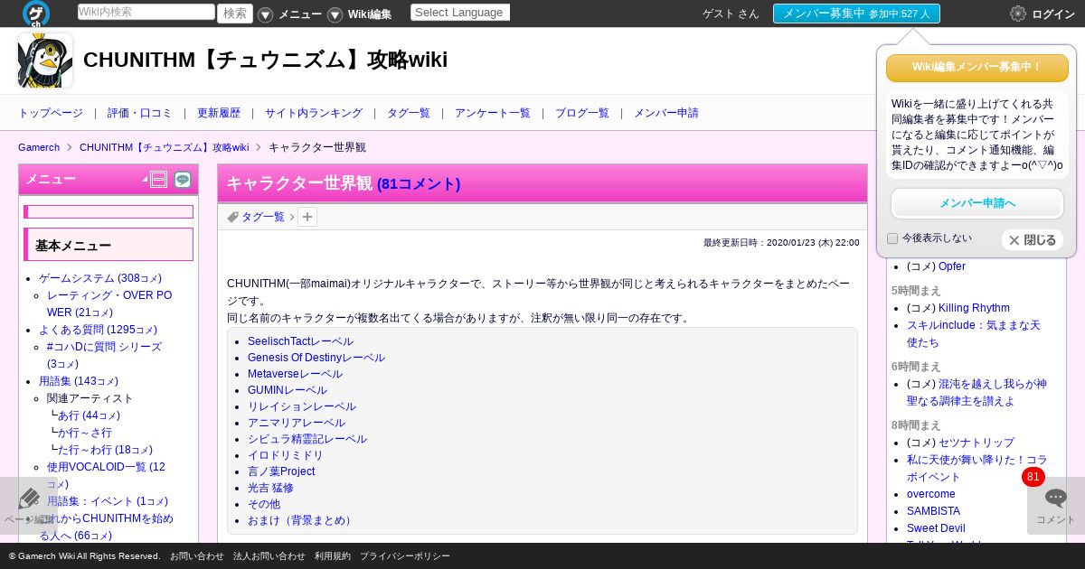Jump to その他 section

point(264,504)
